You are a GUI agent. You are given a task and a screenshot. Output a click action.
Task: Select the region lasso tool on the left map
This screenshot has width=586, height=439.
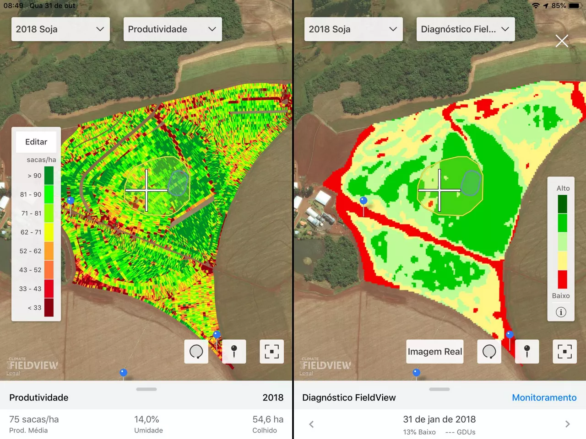(196, 352)
